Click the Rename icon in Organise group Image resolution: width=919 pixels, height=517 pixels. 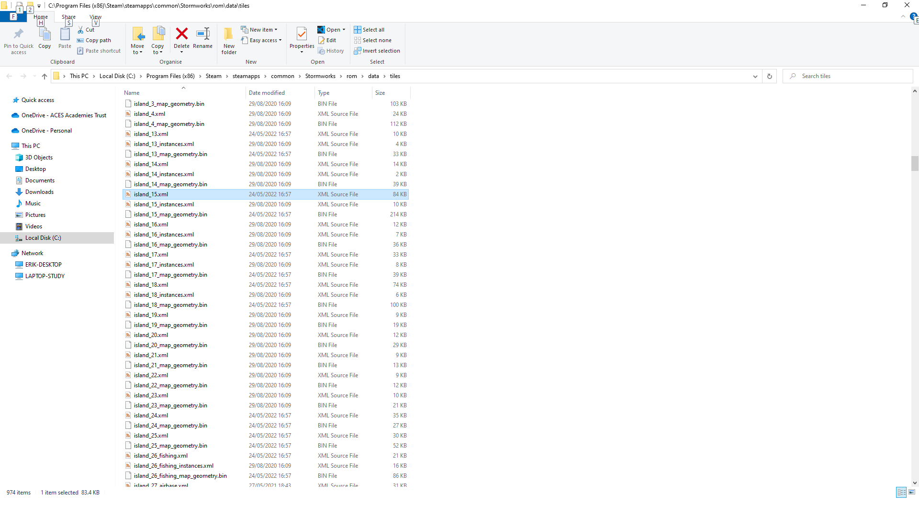coord(203,34)
